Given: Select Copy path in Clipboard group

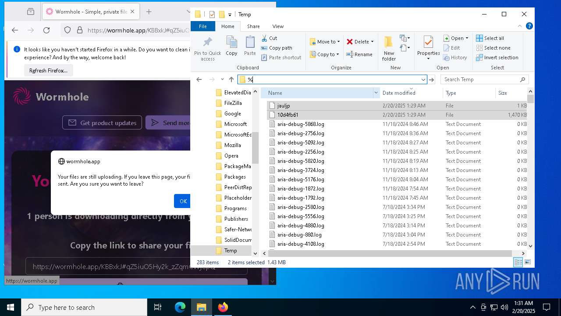Looking at the screenshot, I should [x=277, y=48].
